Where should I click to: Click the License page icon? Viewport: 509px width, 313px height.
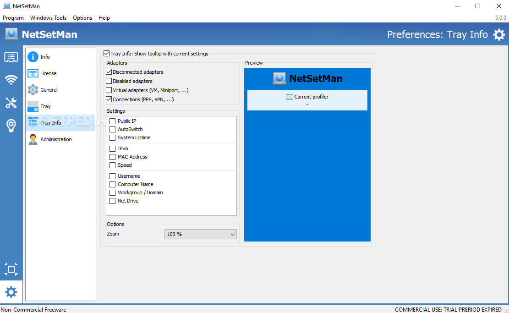pyautogui.click(x=33, y=73)
